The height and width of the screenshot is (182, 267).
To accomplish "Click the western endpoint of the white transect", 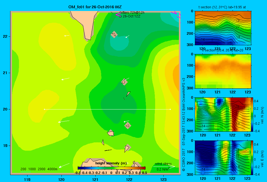I will (x=44, y=109).
